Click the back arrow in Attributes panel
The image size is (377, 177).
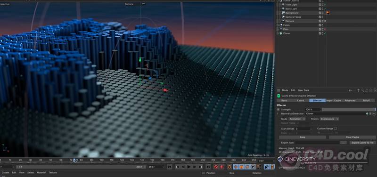350,90
